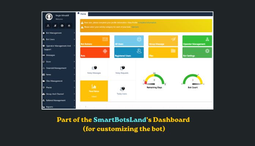Expand the Referral Management chevron

[x=74, y=100]
